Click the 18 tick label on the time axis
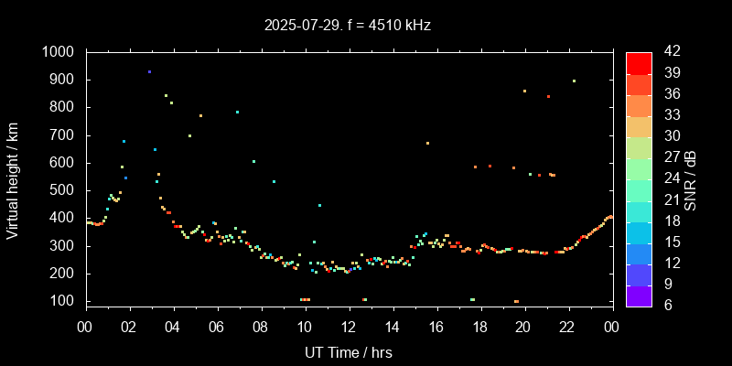Viewport: 732px width, 366px height. (479, 327)
